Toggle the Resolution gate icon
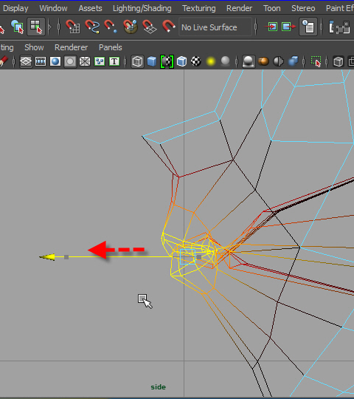Screen dimensions: 354x399 click(x=55, y=61)
